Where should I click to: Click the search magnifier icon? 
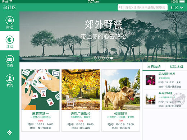[121, 8]
